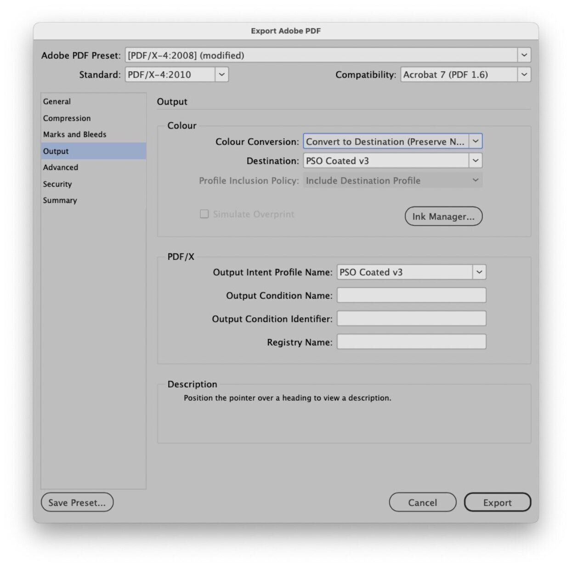Click the Ink Manager button
572x567 pixels.
pos(443,217)
